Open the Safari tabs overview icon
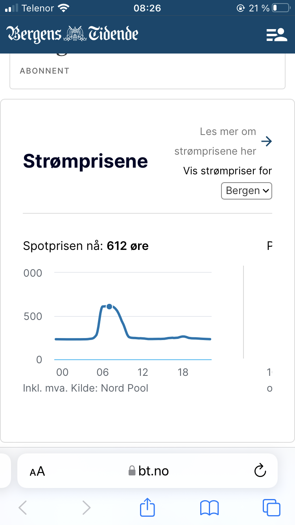The image size is (295, 525). point(271,507)
